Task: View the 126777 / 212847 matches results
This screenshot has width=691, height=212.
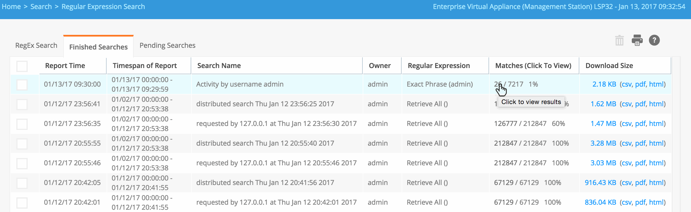Action: [520, 124]
